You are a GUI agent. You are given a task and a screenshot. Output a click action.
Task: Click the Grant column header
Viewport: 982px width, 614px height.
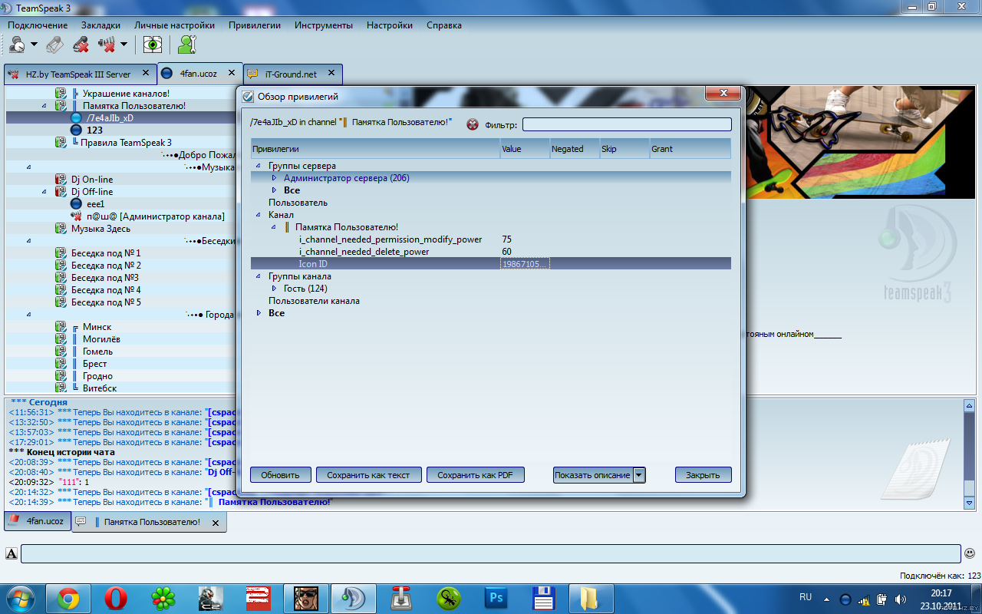point(690,149)
